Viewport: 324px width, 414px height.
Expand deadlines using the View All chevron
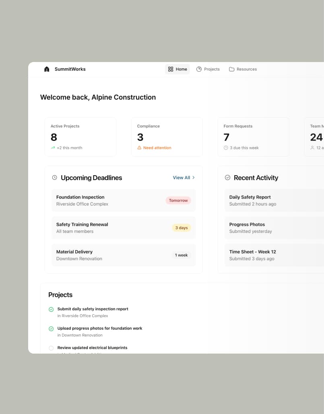click(x=194, y=178)
